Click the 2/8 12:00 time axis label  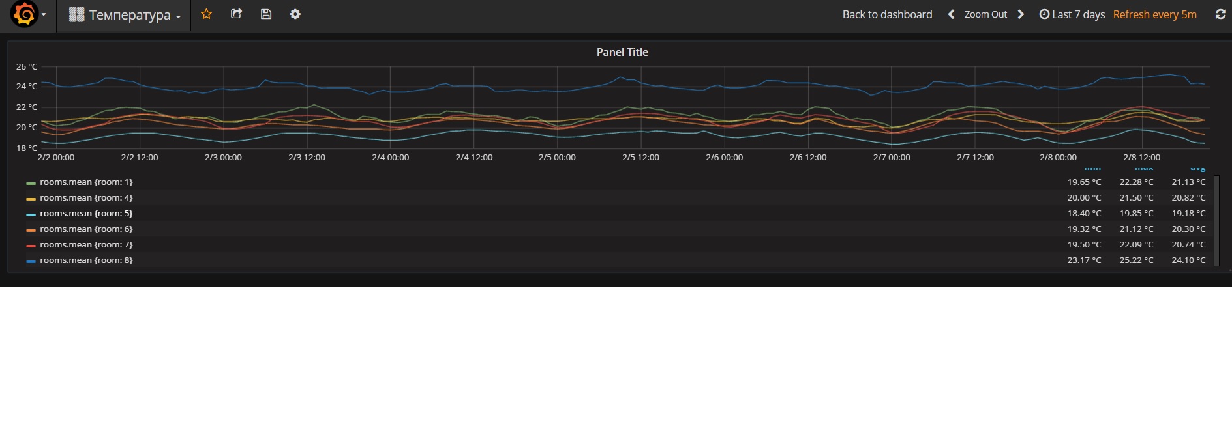click(x=1142, y=158)
